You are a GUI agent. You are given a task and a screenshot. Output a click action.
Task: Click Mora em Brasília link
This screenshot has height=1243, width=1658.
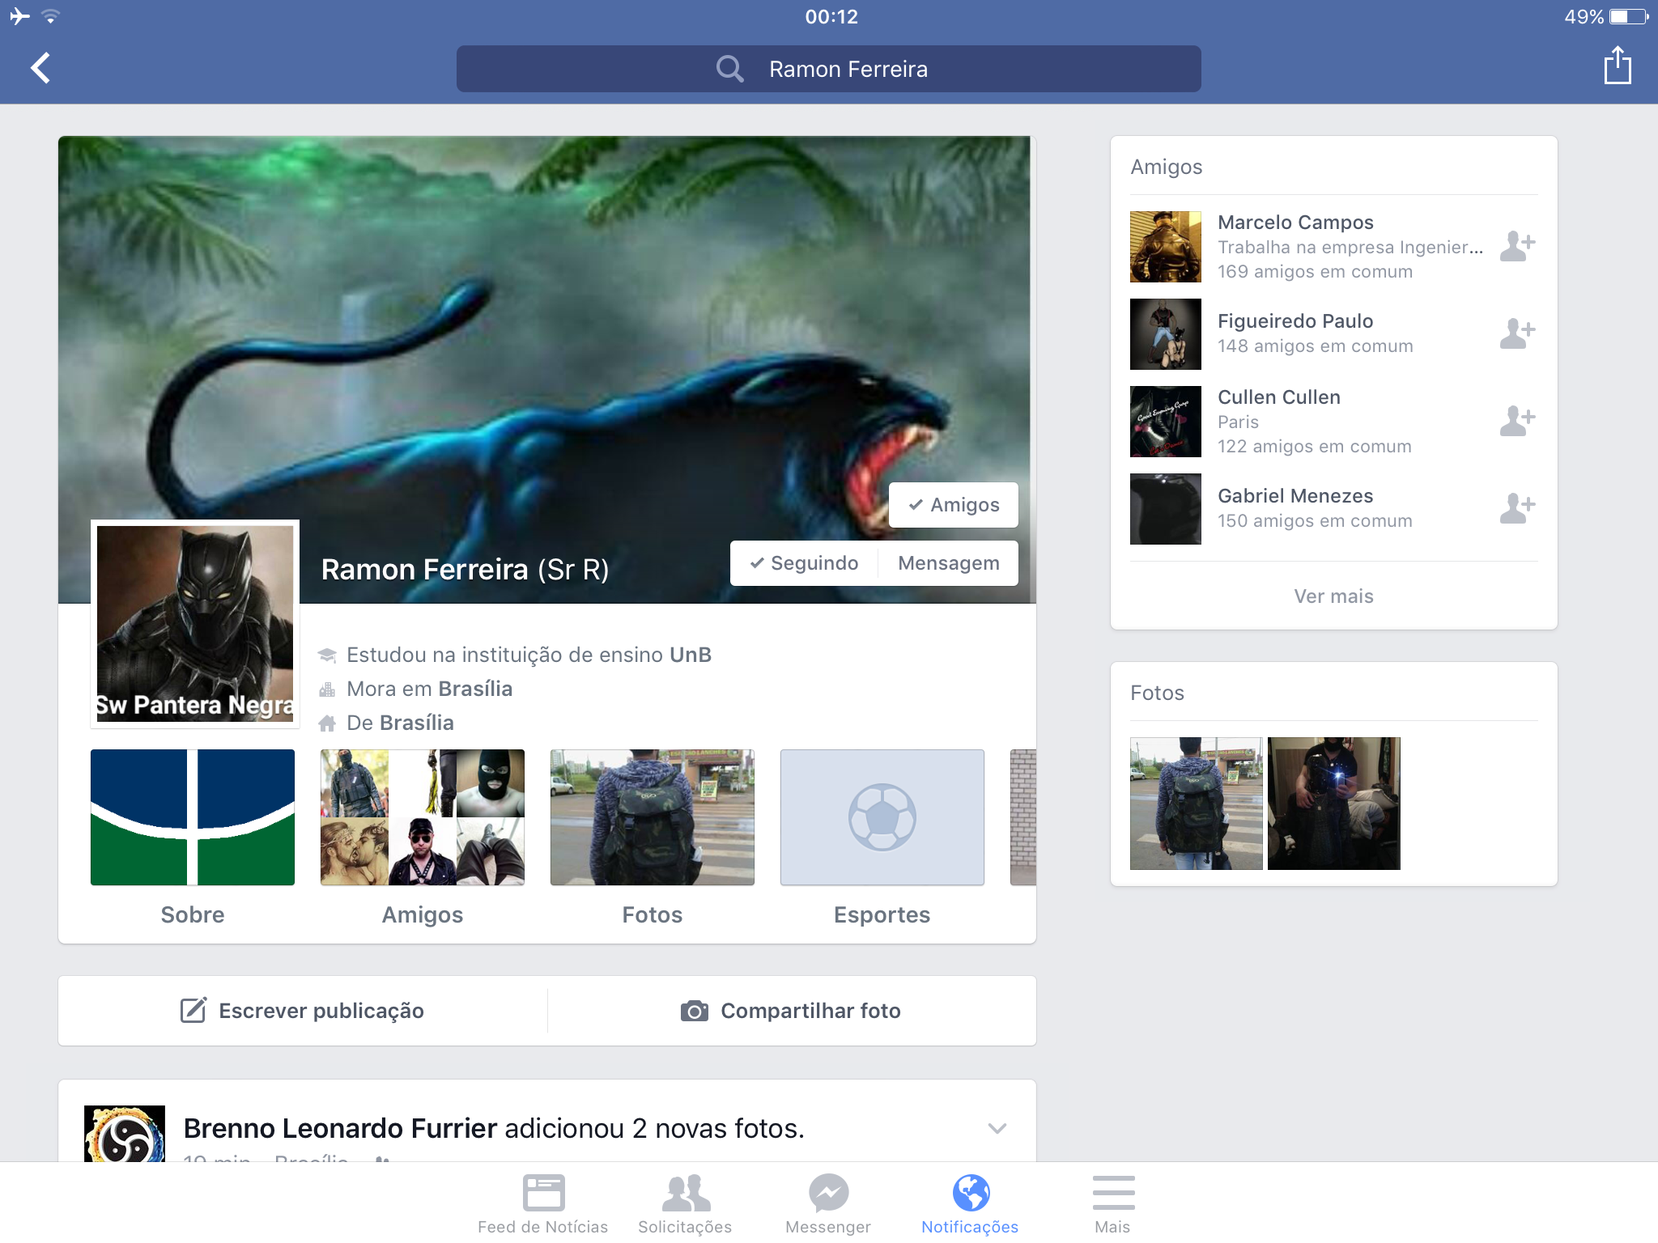430,689
